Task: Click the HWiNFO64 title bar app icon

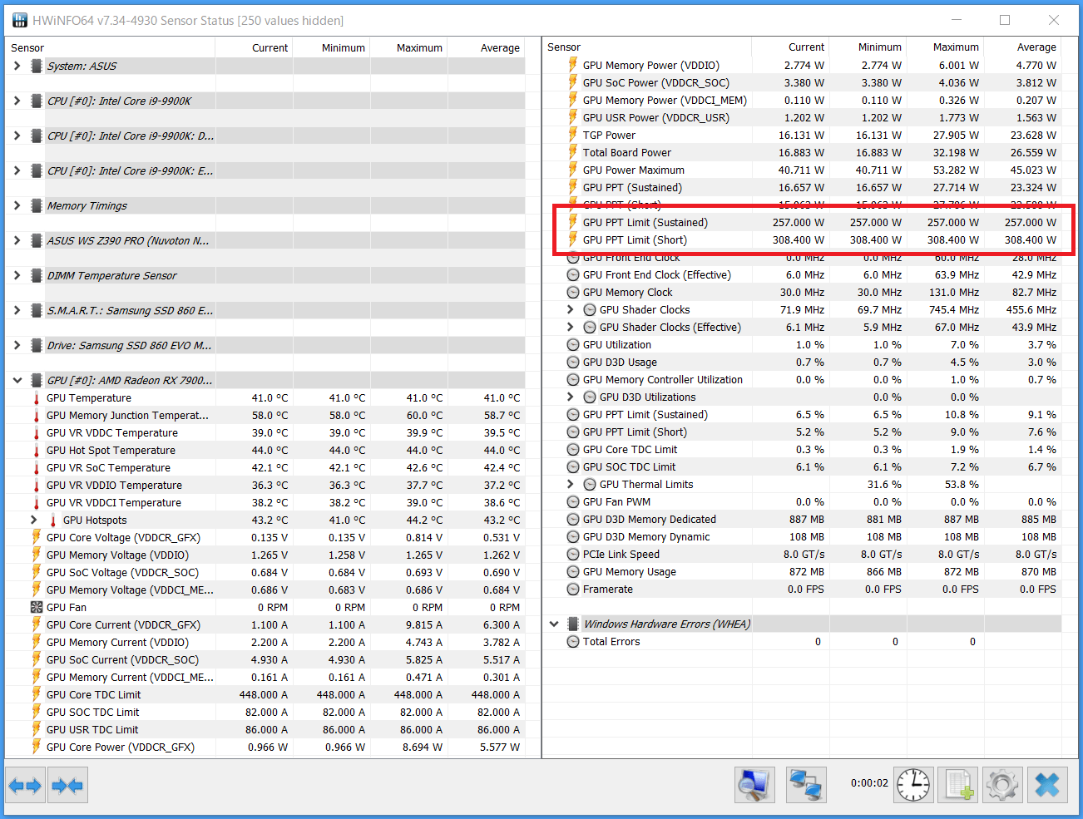Action: pos(20,20)
